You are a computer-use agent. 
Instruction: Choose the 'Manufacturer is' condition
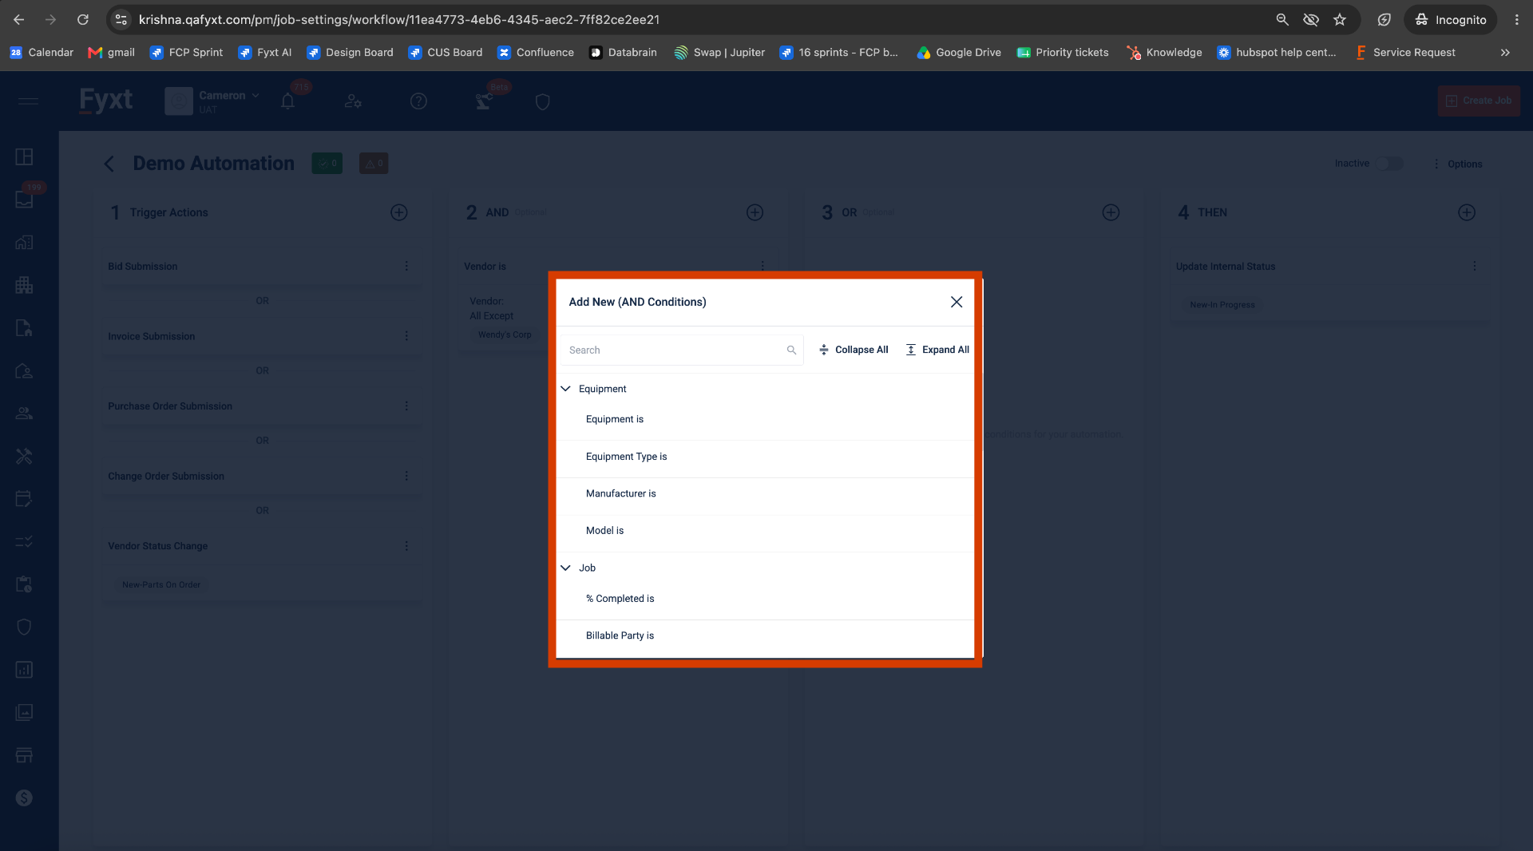(765, 493)
